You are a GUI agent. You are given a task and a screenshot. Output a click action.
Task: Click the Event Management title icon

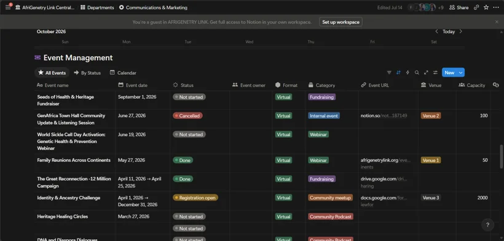click(37, 58)
